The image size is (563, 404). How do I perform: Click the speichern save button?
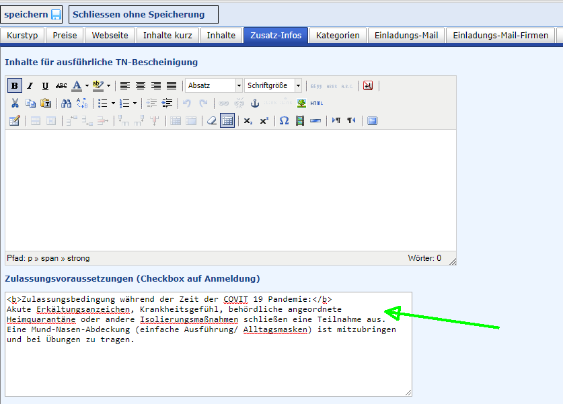pos(32,14)
